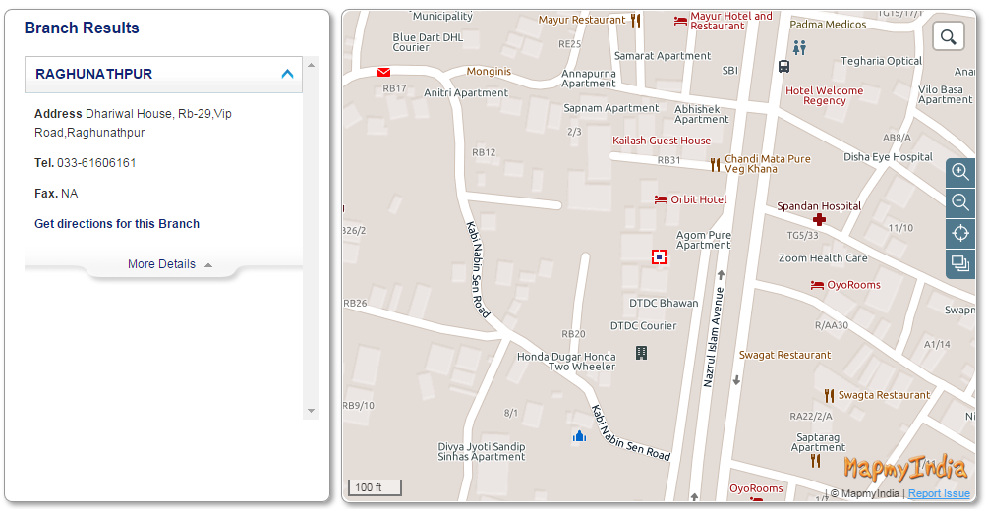This screenshot has height=509, width=986.
Task: Click the building icon near DTDC Courier
Action: click(641, 353)
